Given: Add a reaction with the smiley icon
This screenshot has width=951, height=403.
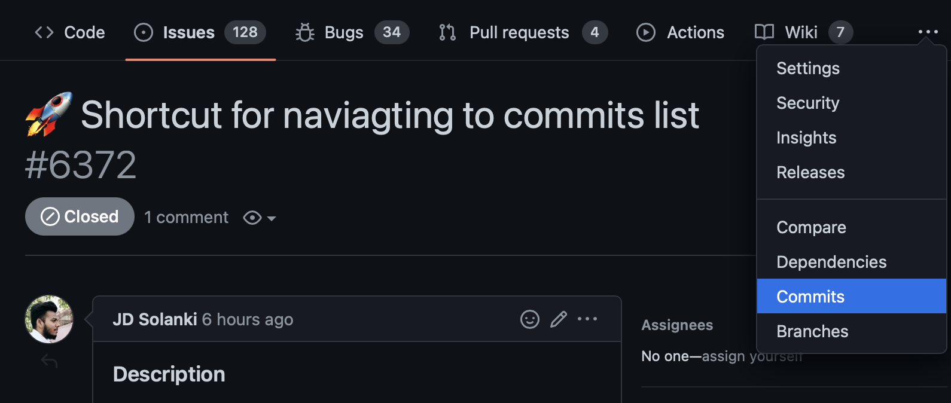Looking at the screenshot, I should click(529, 319).
